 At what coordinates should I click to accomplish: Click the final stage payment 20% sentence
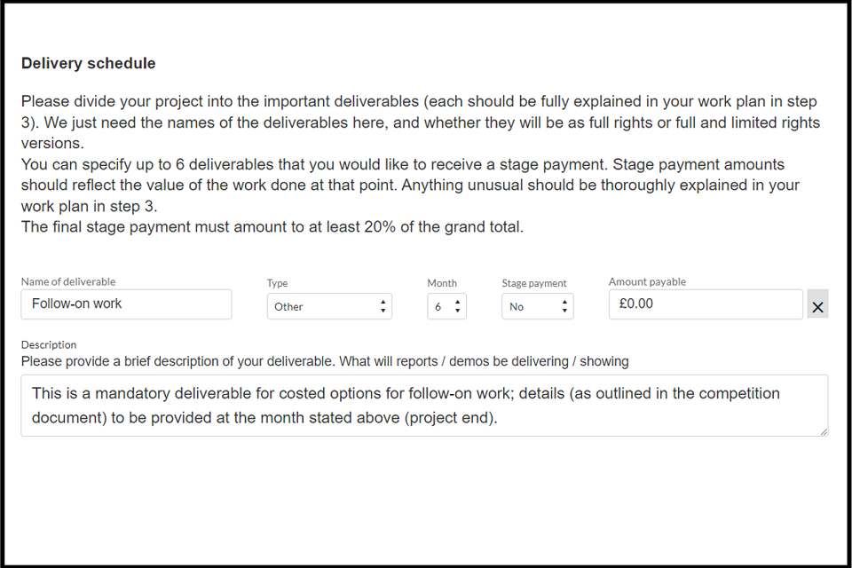(x=272, y=227)
